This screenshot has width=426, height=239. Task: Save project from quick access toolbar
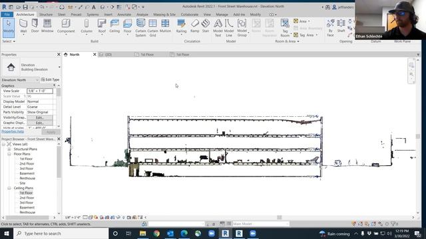point(25,7)
